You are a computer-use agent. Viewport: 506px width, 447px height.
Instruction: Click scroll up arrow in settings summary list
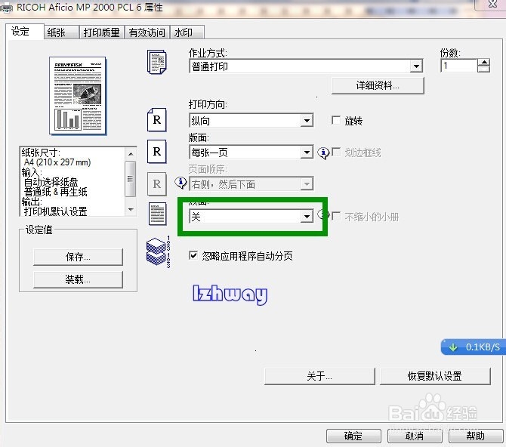[131, 154]
